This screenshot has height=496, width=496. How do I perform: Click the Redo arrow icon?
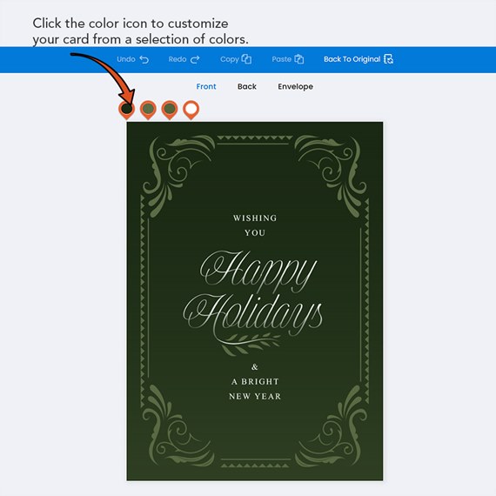click(195, 59)
